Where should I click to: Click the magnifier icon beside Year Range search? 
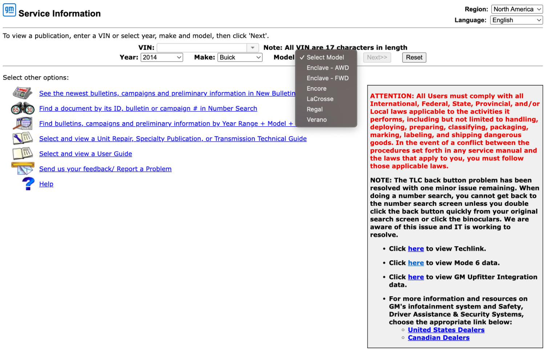point(23,123)
